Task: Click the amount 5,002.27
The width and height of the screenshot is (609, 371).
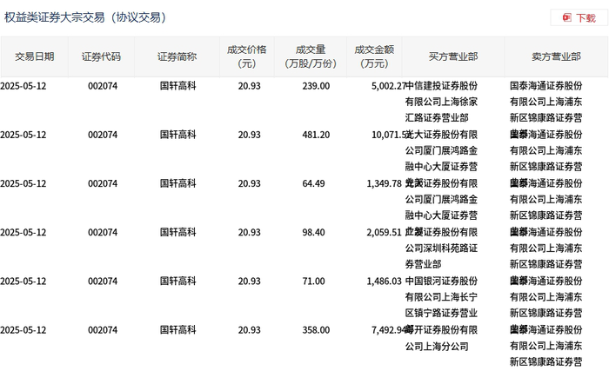Action: (x=388, y=86)
